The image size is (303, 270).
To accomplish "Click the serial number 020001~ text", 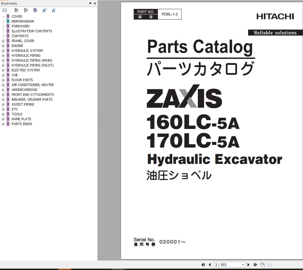I will 172,242.
